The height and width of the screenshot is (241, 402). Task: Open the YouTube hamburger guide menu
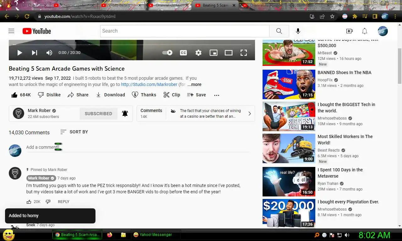coord(11,31)
